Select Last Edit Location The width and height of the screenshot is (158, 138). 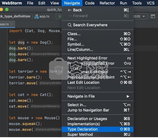pos(98,82)
